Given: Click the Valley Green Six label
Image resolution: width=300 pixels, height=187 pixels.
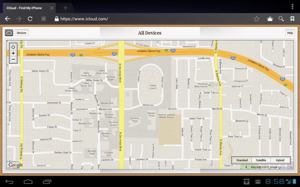Looking at the screenshot, I should coord(86,74).
